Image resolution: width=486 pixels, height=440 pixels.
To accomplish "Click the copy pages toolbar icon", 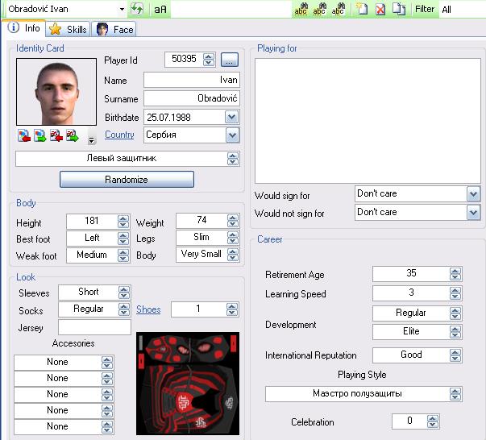I will pos(398,10).
